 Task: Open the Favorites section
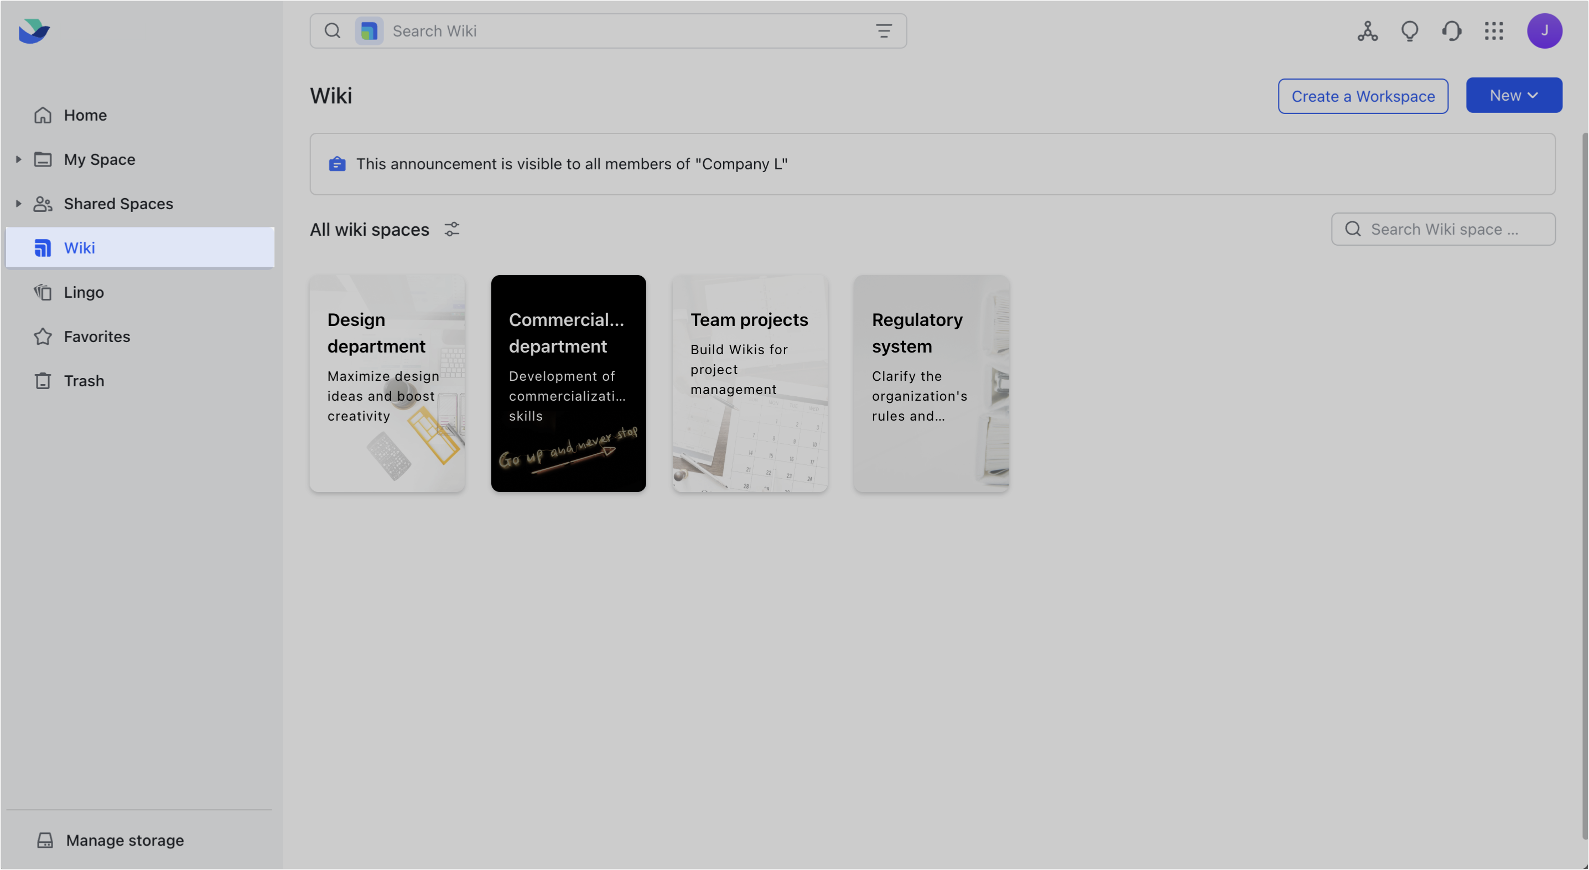[97, 336]
